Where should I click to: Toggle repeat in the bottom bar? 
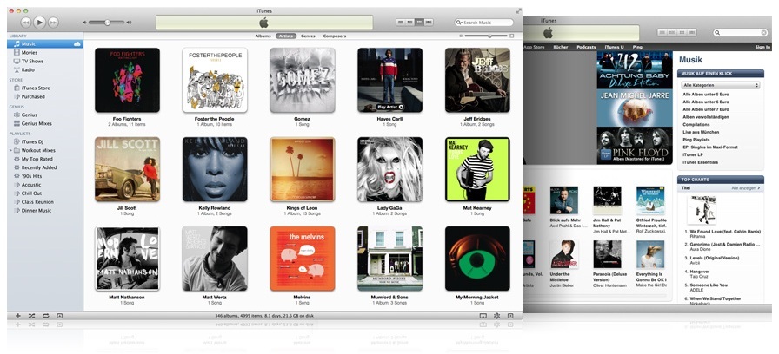[x=45, y=316]
